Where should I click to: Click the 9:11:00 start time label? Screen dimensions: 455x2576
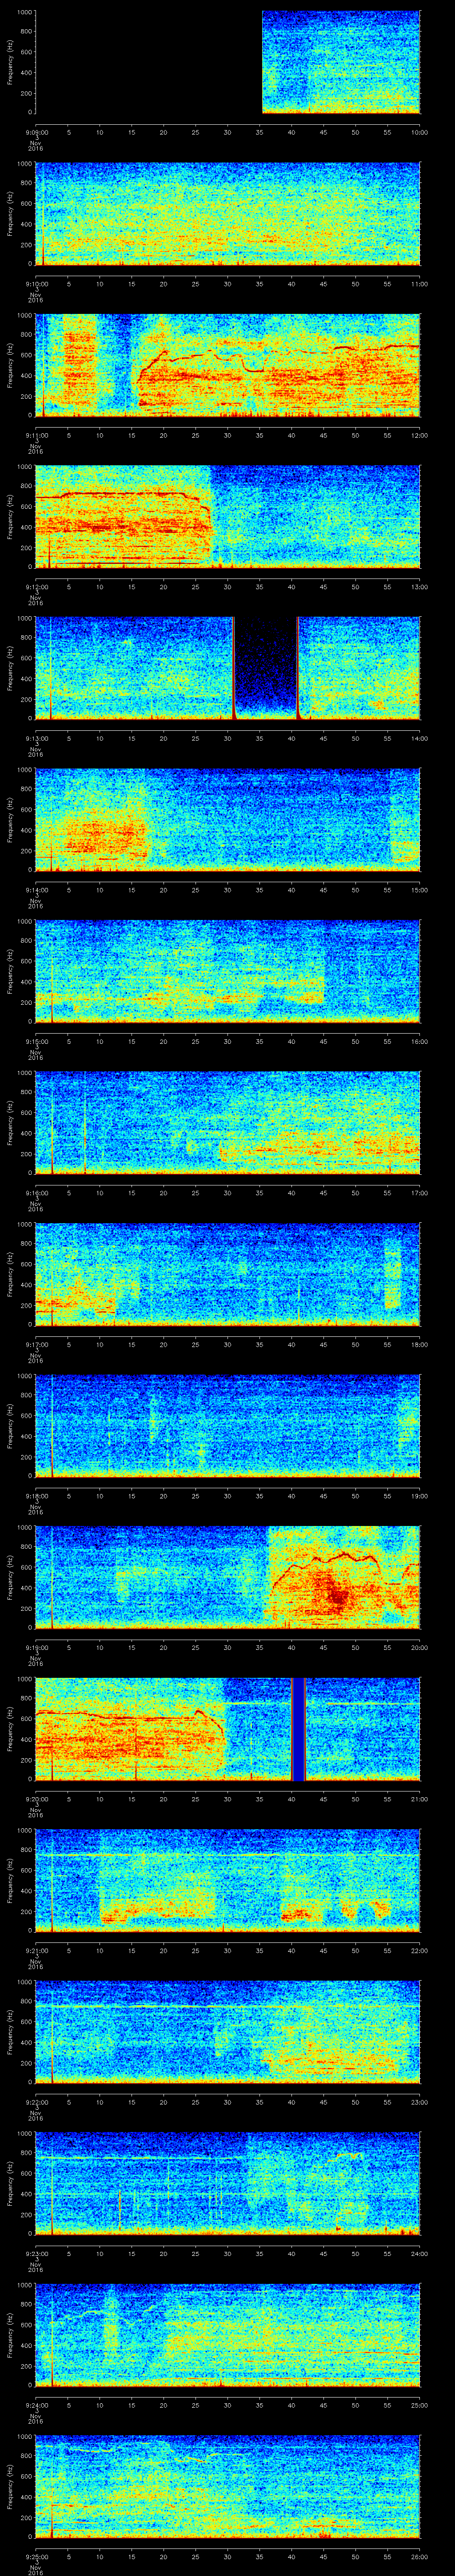tap(36, 436)
